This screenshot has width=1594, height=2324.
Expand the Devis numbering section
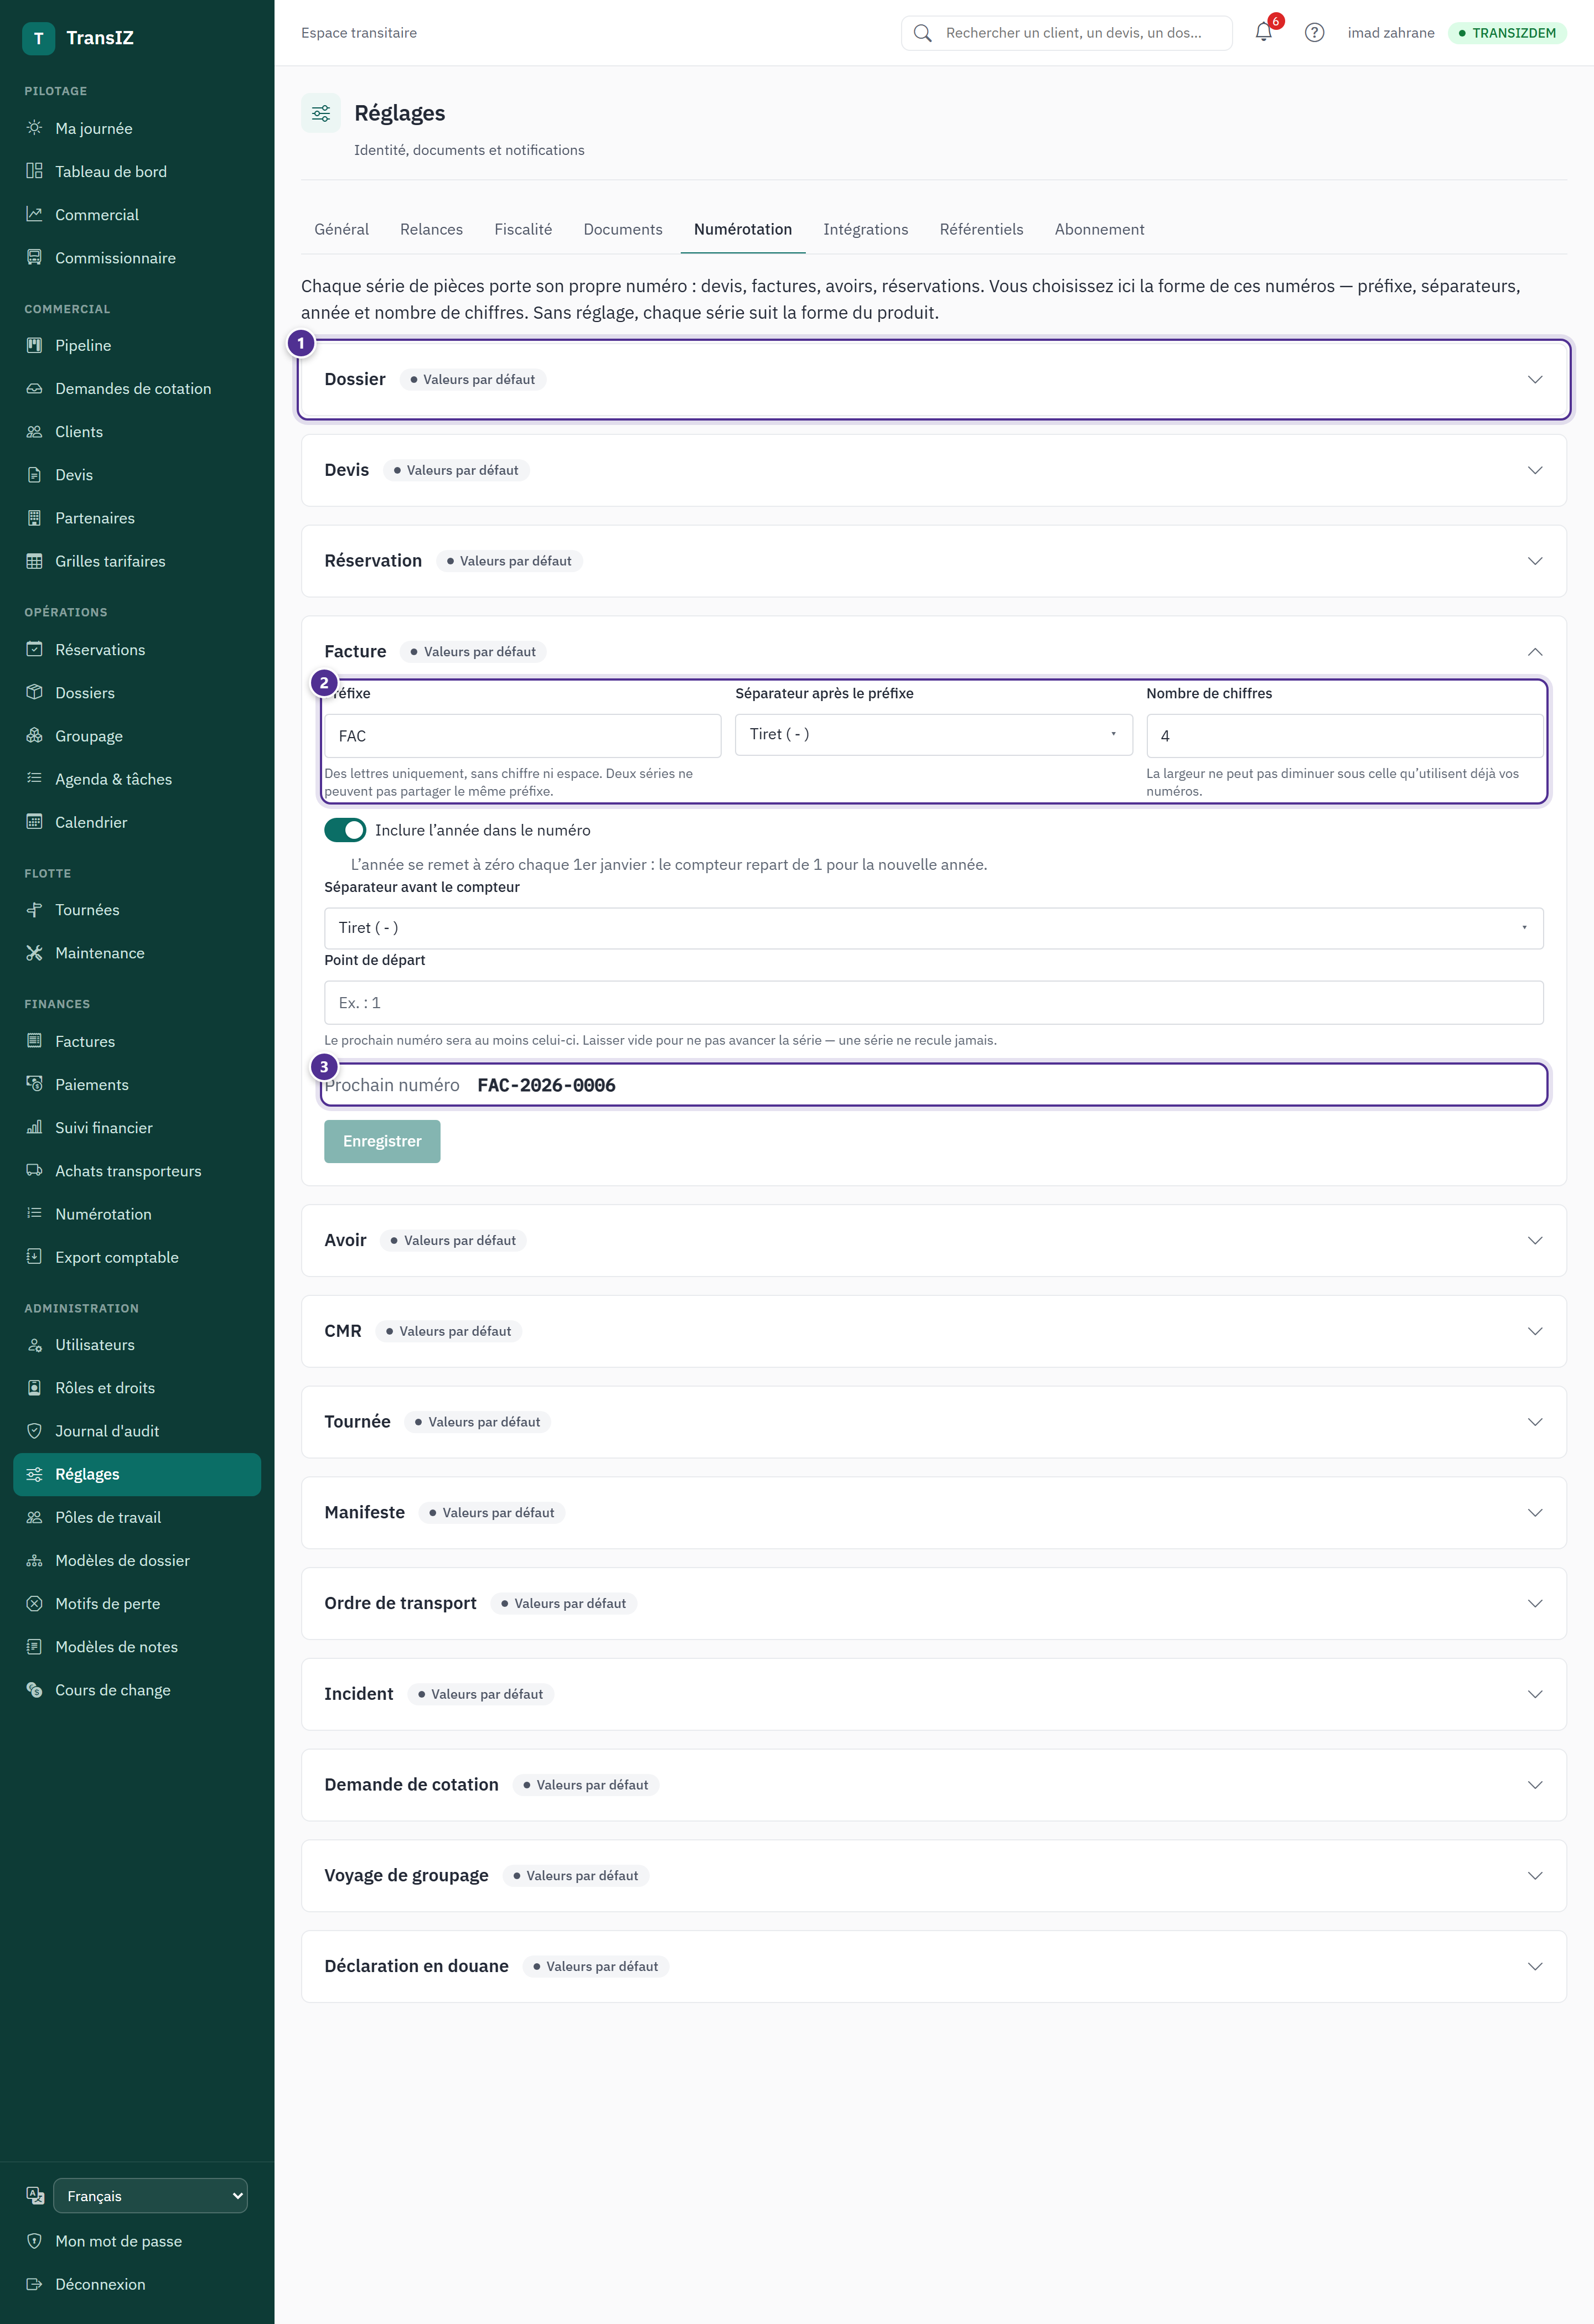933,470
